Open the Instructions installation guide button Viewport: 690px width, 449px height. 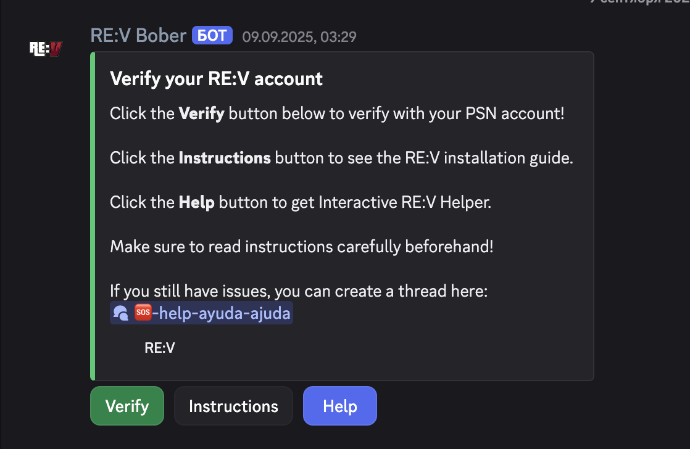(233, 406)
